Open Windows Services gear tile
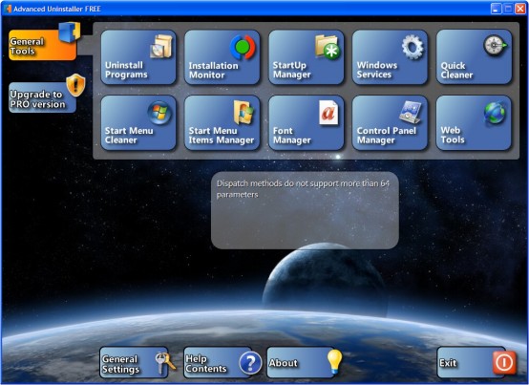This screenshot has width=529, height=385. tap(390, 57)
